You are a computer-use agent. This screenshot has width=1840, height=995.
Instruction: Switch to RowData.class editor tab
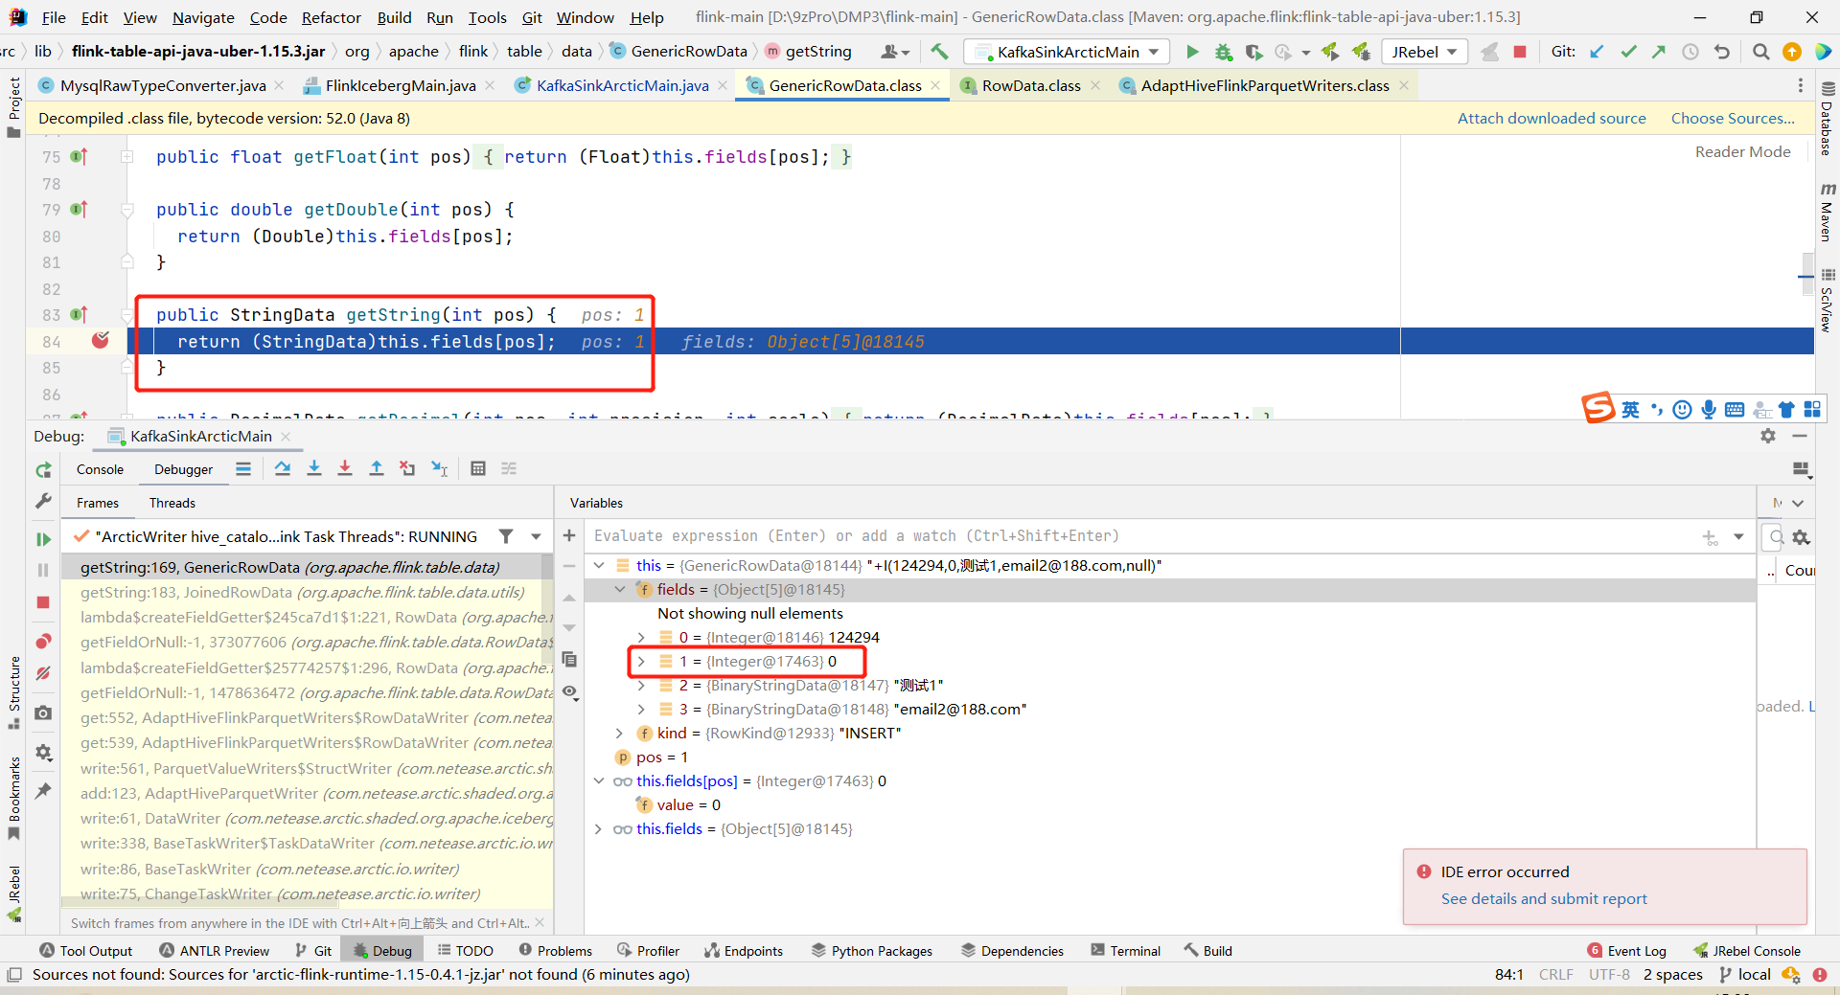pyautogui.click(x=1031, y=85)
